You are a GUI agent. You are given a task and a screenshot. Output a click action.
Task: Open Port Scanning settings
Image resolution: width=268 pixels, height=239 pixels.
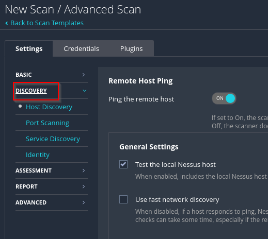[x=48, y=123]
